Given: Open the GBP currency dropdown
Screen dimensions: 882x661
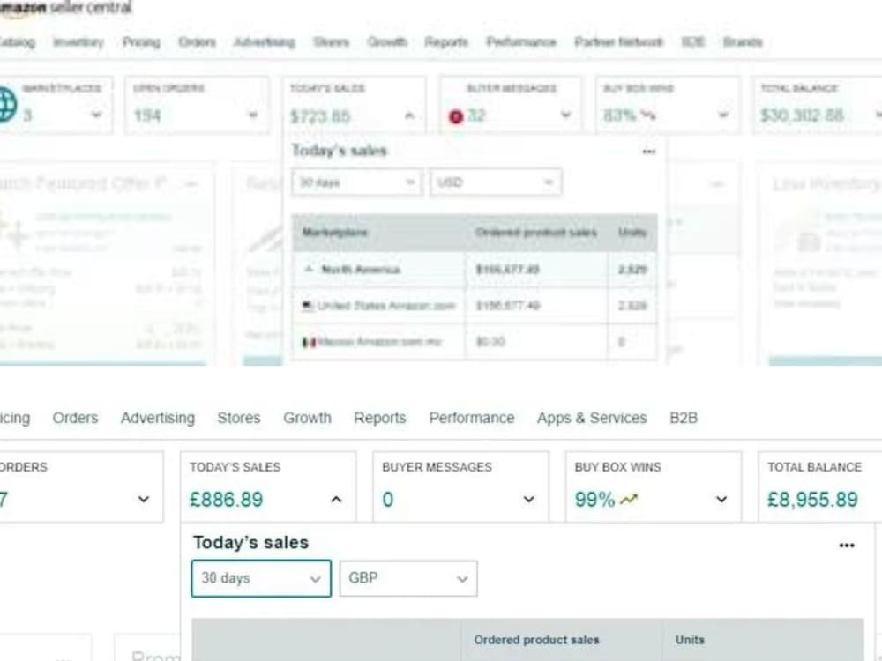Looking at the screenshot, I should [x=408, y=578].
